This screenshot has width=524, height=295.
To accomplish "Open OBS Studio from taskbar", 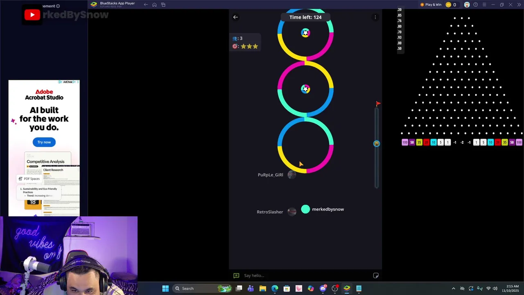I will tap(335, 288).
